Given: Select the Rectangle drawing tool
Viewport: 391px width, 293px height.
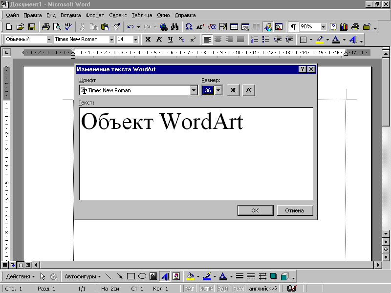Looking at the screenshot, I should 131,276.
